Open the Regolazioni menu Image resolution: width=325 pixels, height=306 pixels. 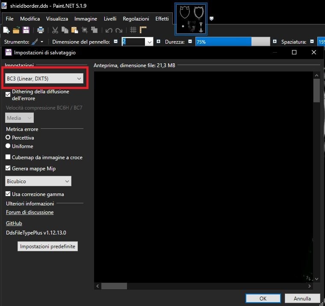[x=136, y=19]
